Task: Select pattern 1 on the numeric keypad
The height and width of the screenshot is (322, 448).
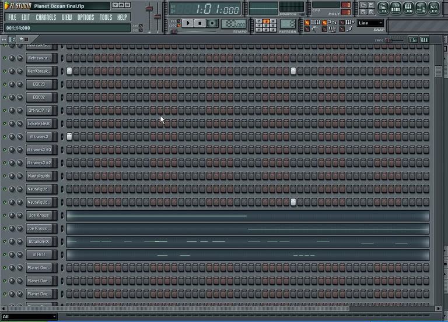Action: pos(259,30)
